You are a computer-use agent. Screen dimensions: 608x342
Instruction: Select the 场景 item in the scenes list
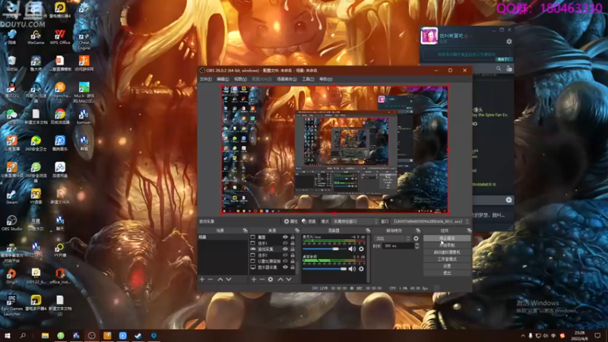(223, 237)
